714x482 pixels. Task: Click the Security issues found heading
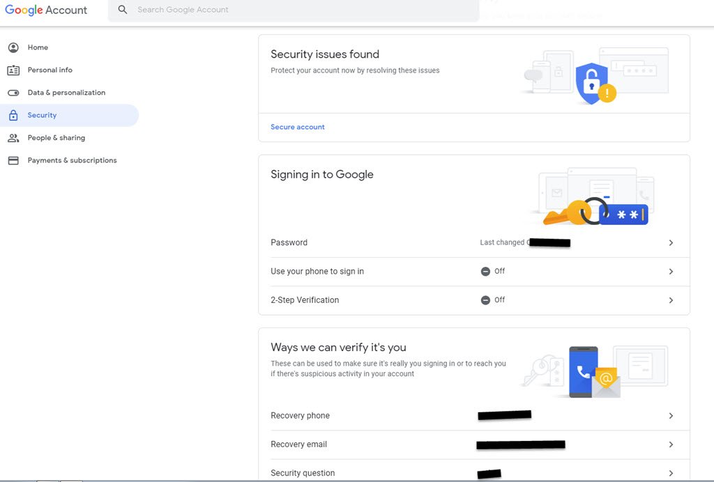pyautogui.click(x=325, y=54)
